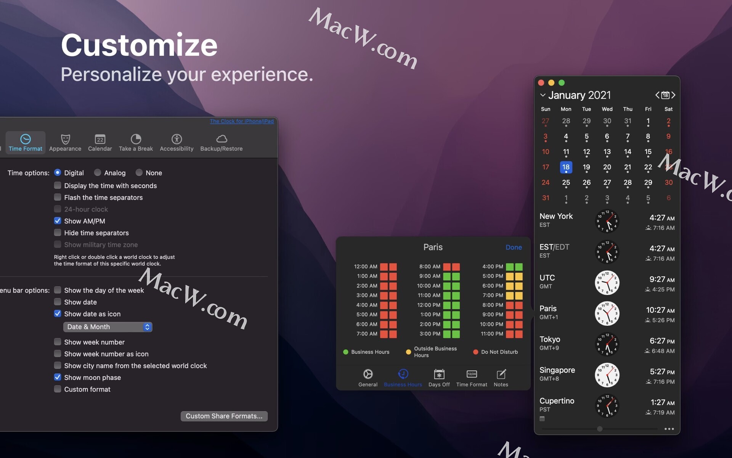Click the Business Hours green legend dot

(346, 352)
